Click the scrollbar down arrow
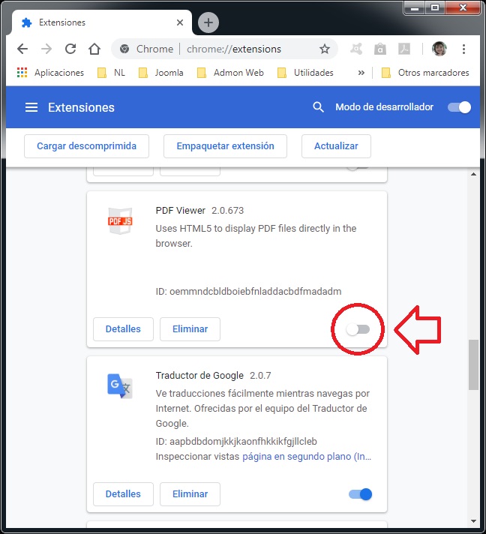 pyautogui.click(x=473, y=521)
